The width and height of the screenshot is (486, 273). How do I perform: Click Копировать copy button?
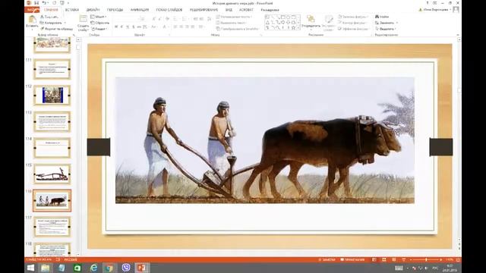tap(51, 23)
